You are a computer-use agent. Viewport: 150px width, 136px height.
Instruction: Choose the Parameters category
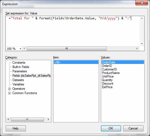pyautogui.click(x=20, y=71)
